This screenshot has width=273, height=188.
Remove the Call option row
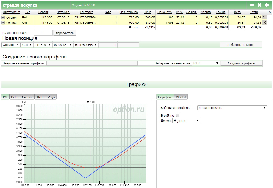click(x=264, y=23)
